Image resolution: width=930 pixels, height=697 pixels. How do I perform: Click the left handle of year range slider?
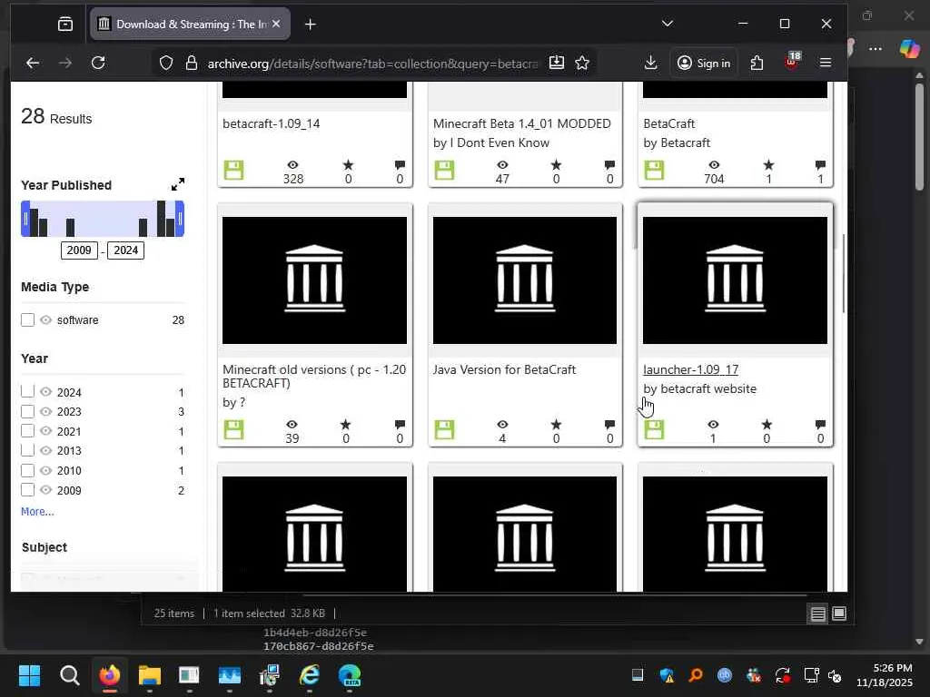tap(25, 219)
